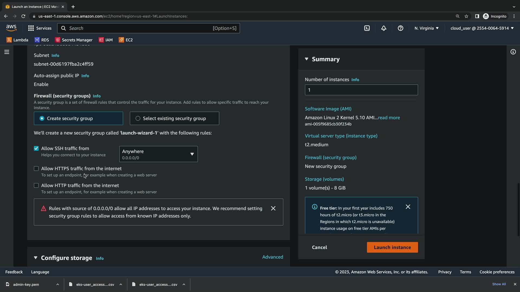Open the N. Virginia region selector
This screenshot has height=292, width=520.
426,28
